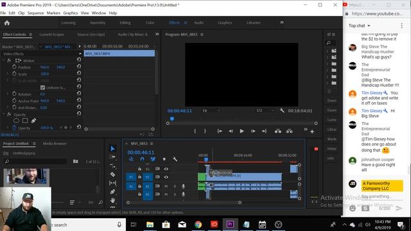
Task: Open YouTube live chat options menu
Action: click(401, 26)
